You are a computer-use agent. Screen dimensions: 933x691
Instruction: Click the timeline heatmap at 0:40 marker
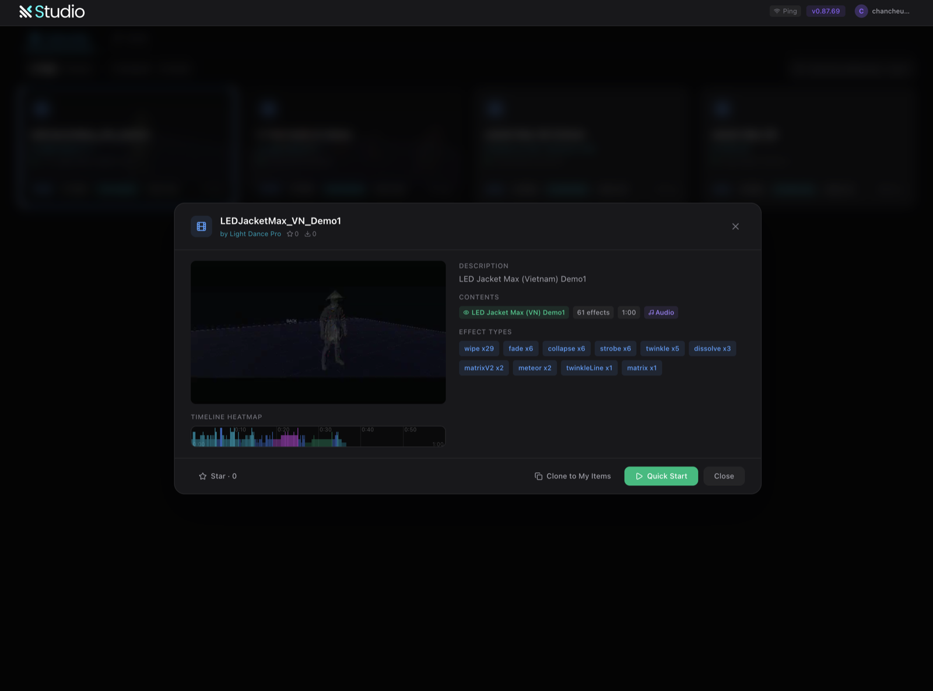367,430
